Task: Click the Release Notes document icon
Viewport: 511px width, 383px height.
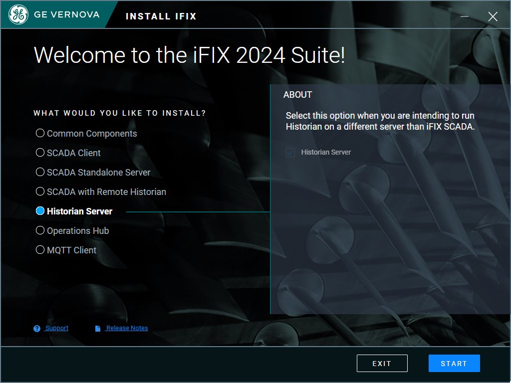Action: tap(97, 328)
